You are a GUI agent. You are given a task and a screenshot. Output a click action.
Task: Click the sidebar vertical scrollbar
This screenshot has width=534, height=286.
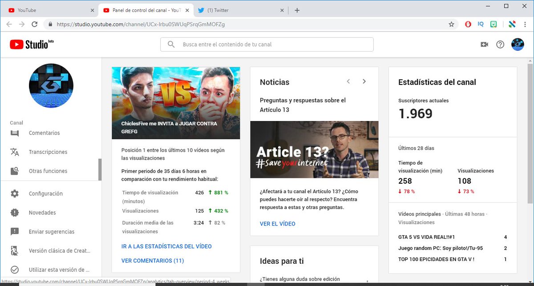click(x=100, y=169)
